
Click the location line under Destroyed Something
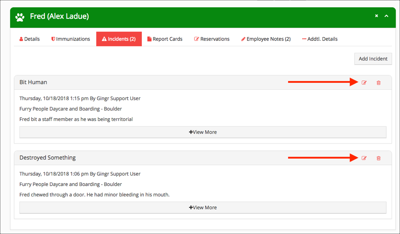(x=71, y=184)
